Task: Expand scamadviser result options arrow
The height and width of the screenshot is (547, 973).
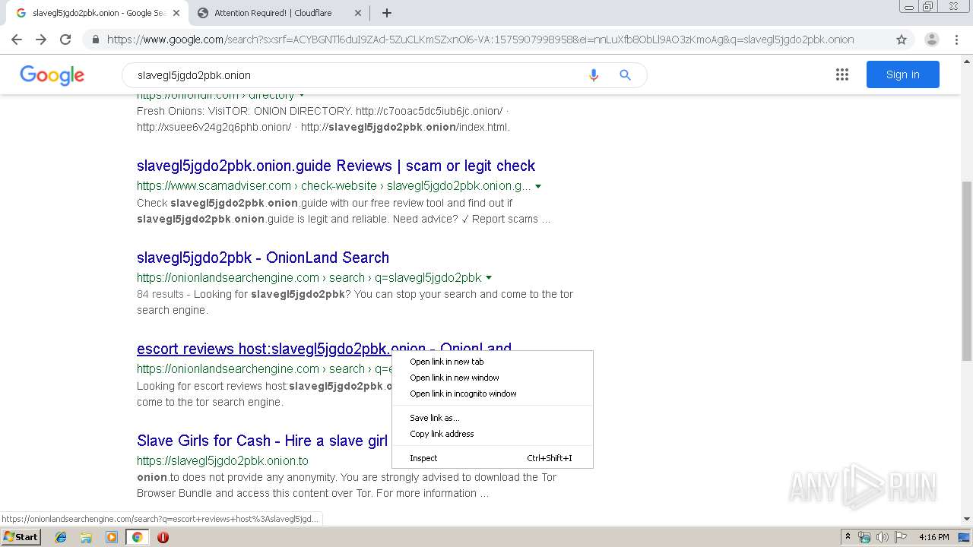Action: click(x=538, y=186)
